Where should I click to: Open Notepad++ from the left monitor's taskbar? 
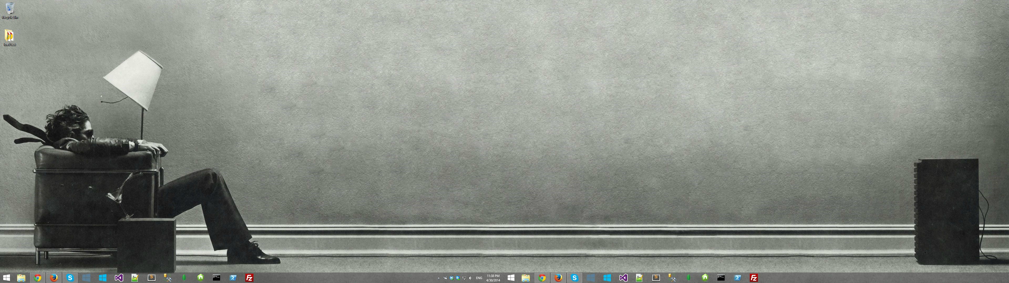tap(135, 278)
